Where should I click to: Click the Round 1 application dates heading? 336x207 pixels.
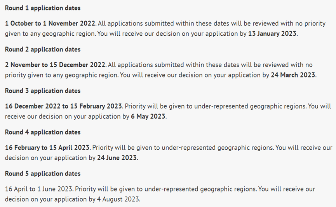43,8
